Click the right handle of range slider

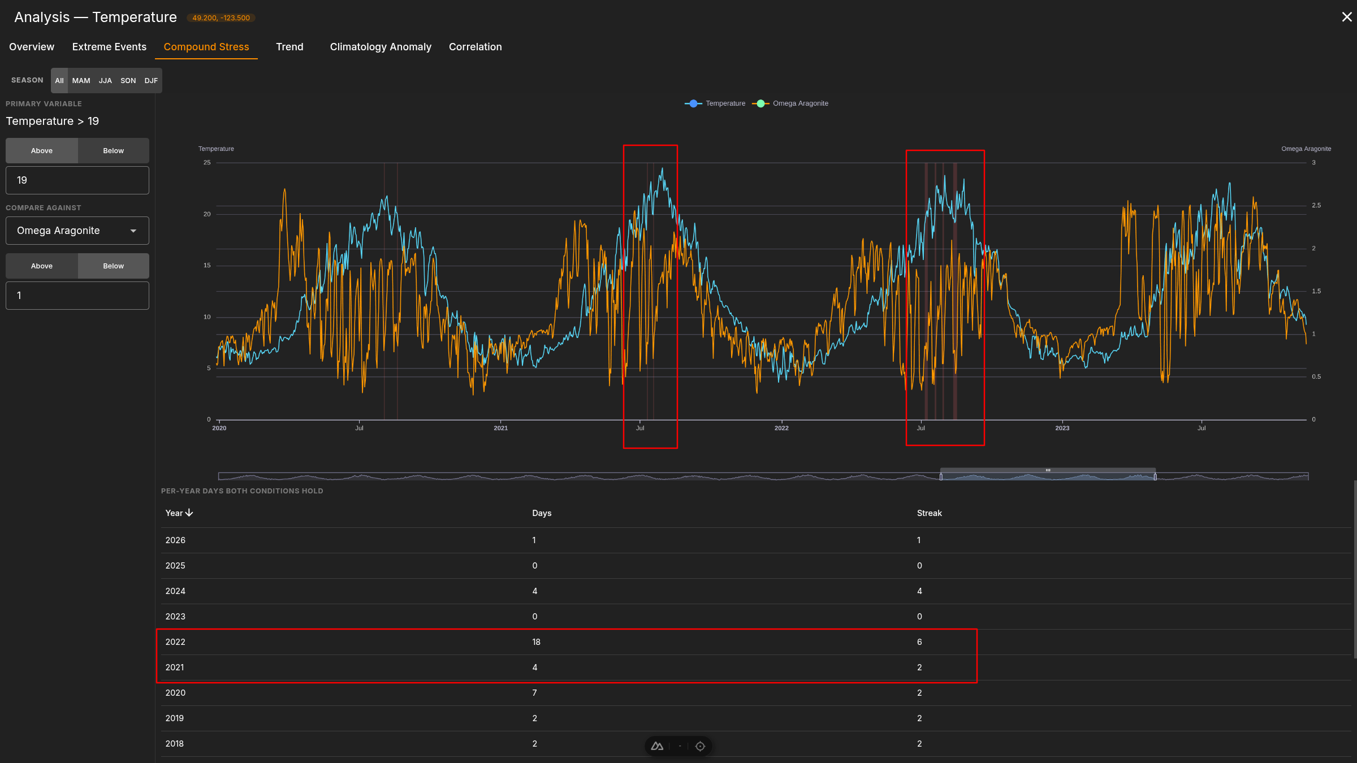(x=1155, y=477)
